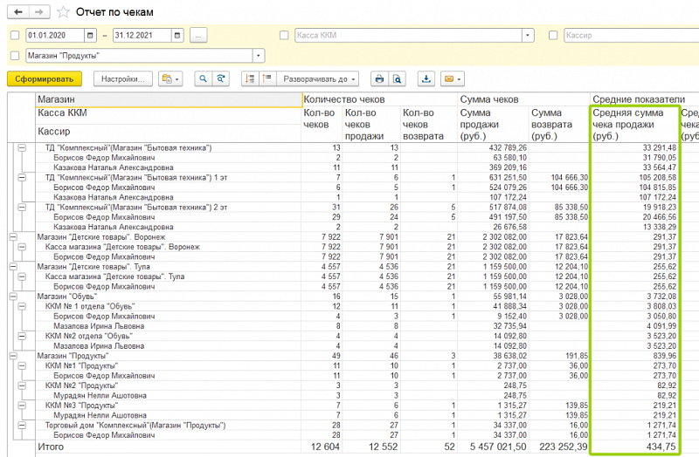Click the magnifier search icon in toolbar
The height and width of the screenshot is (457, 699).
click(x=203, y=78)
